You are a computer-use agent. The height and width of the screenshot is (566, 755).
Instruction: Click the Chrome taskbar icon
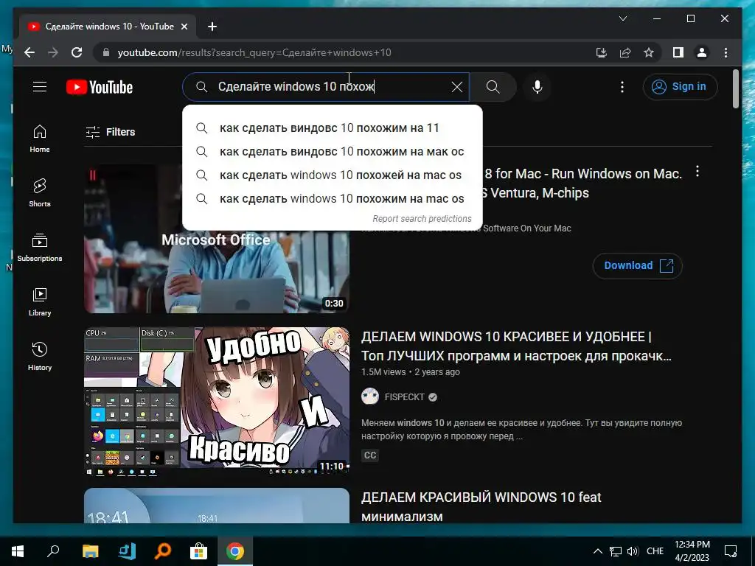point(235,551)
